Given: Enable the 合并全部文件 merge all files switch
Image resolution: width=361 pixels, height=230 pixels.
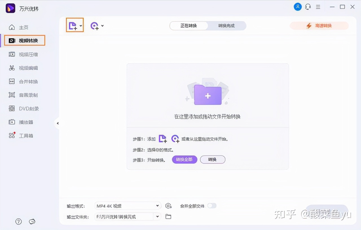Looking at the screenshot, I should click(212, 206).
